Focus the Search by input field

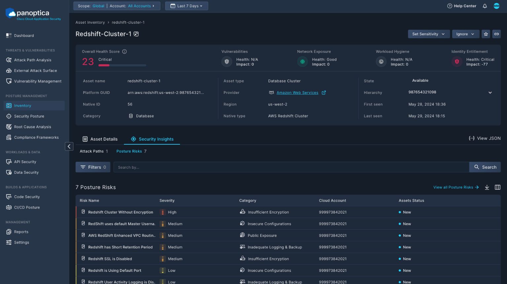[291, 167]
